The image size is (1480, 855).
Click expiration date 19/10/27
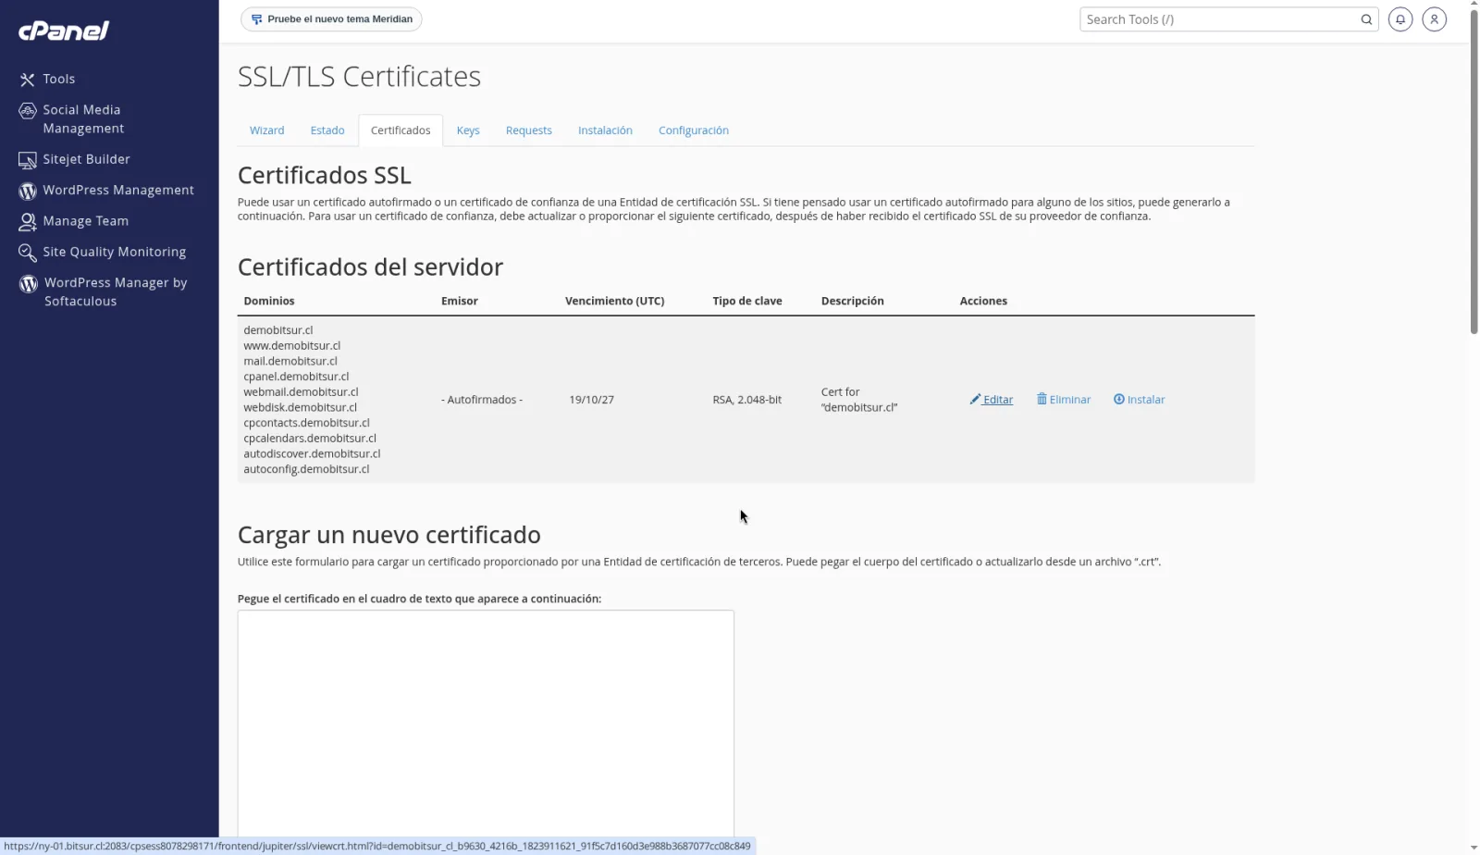592,400
